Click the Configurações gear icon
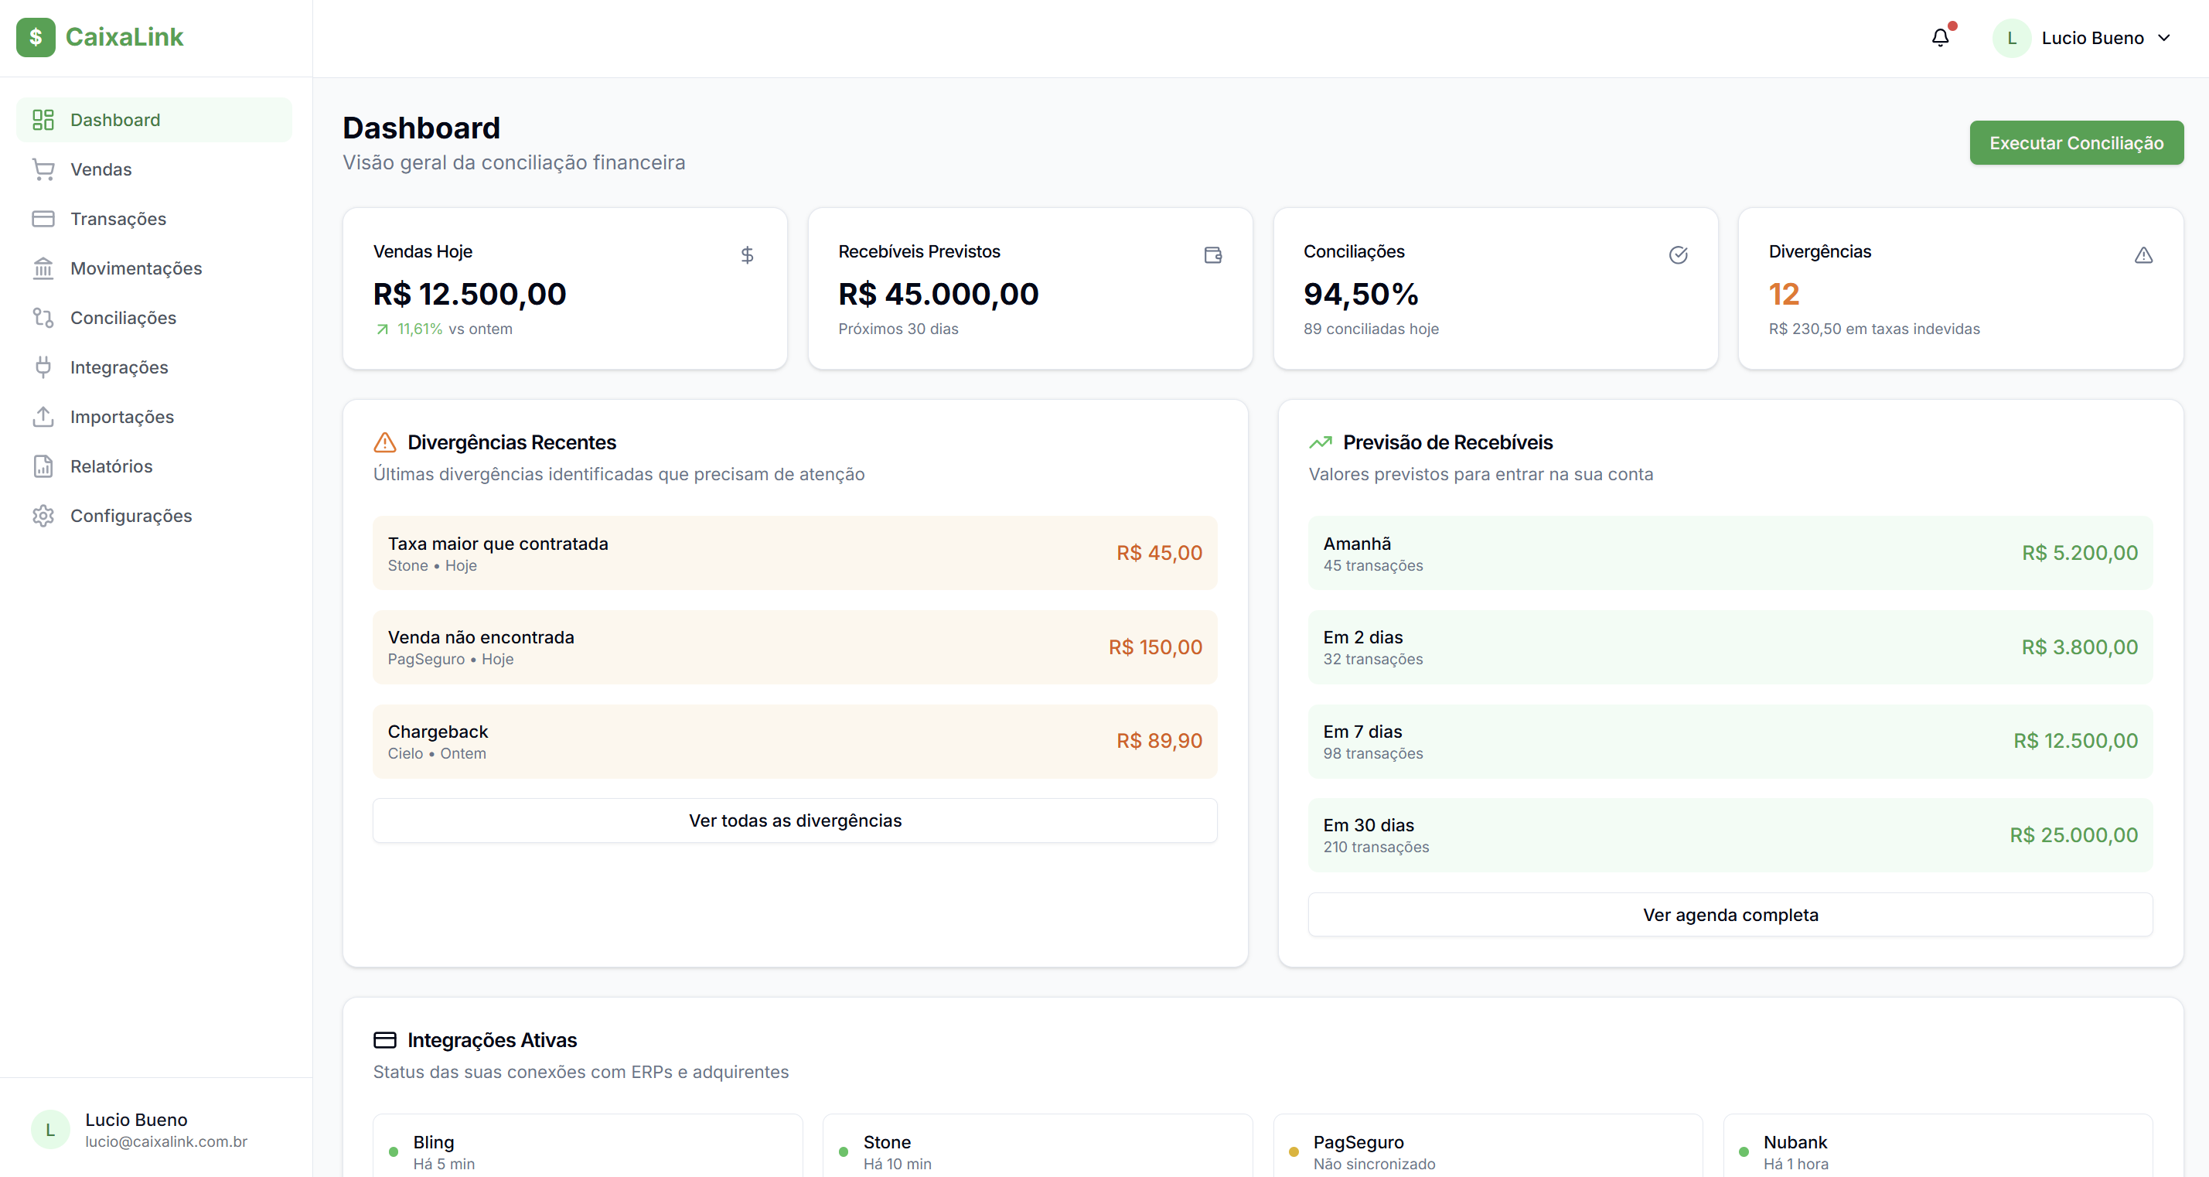The height and width of the screenshot is (1177, 2209). (x=43, y=516)
